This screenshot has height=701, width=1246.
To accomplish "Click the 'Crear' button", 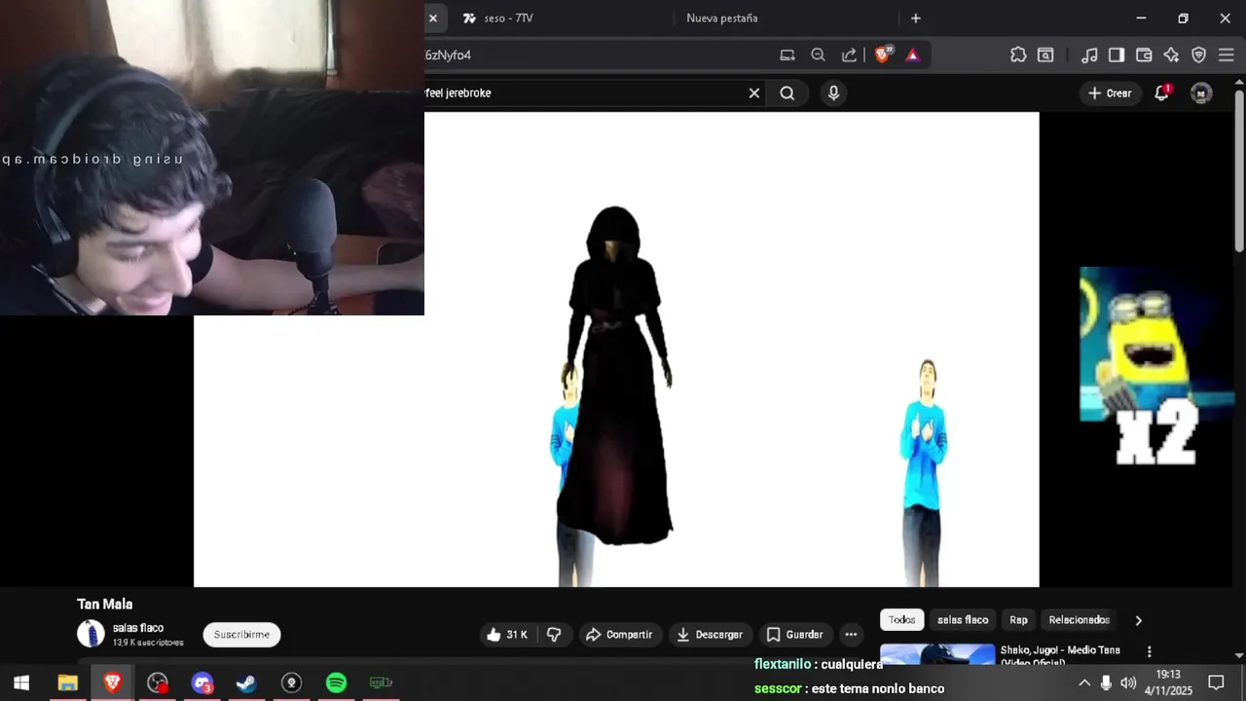I will click(x=1110, y=93).
